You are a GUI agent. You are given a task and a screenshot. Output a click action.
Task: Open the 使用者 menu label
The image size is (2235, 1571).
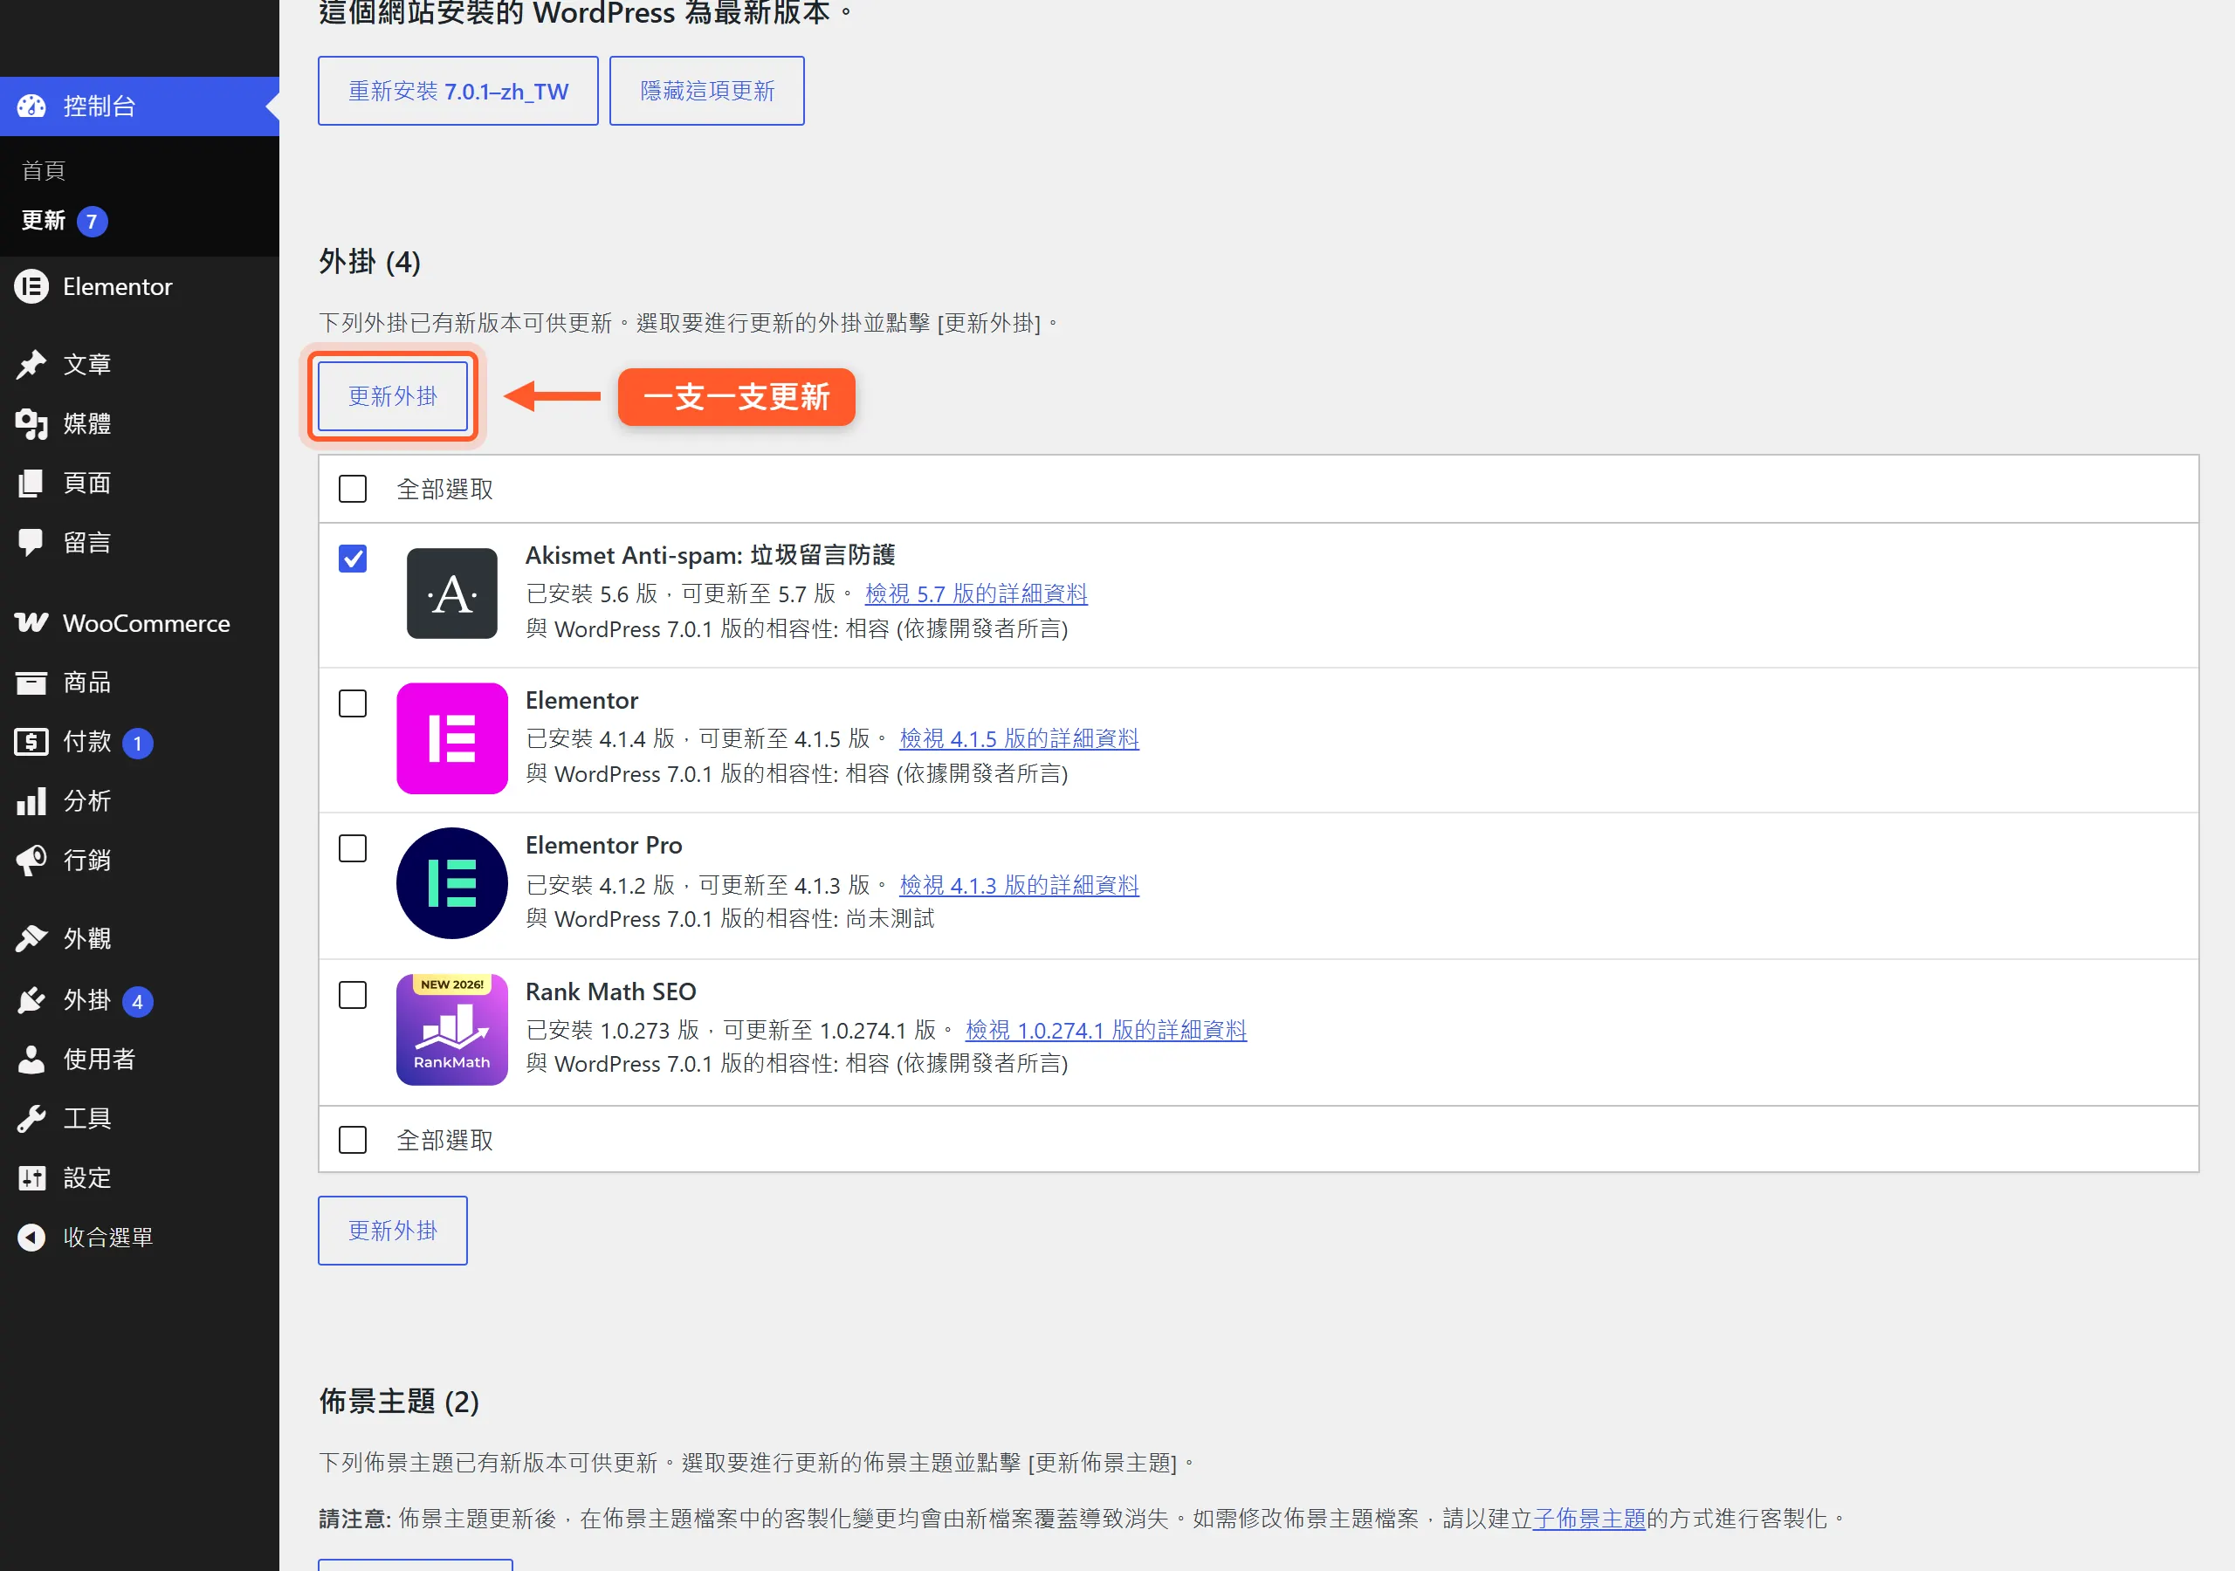99,1059
